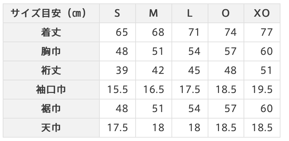289x141 pixels.
Task: Select the M size column header
Action: tap(154, 13)
